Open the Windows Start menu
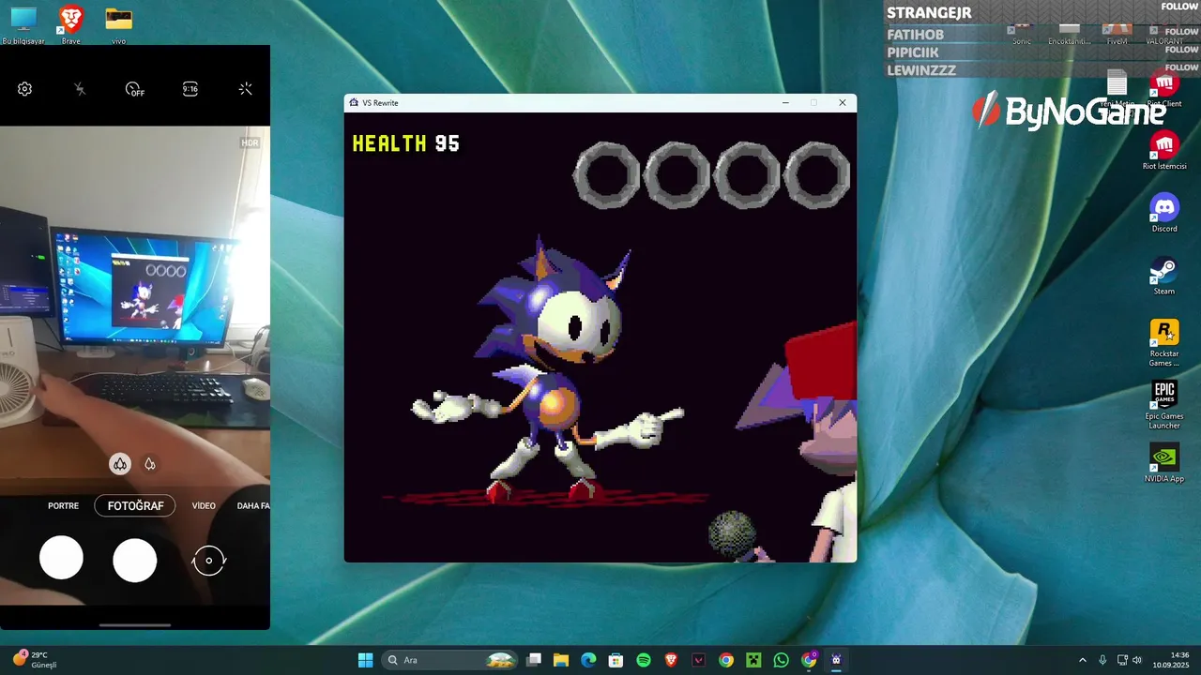This screenshot has width=1201, height=675. 365,660
